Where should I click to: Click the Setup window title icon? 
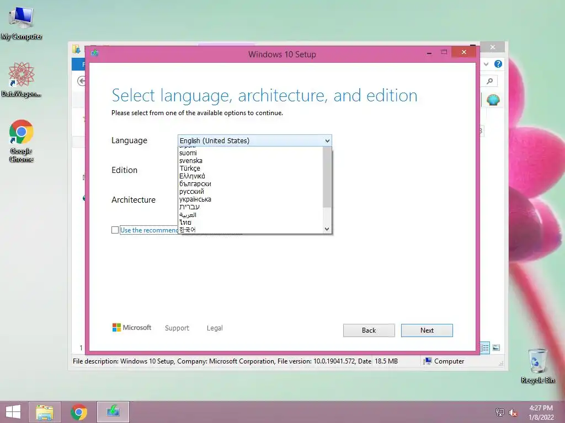point(94,53)
